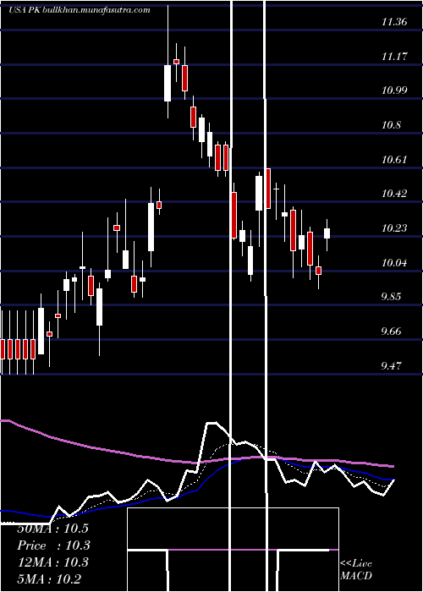This screenshot has height=592, width=423.
Task: Click the tall white candlestick near 11.17
Action: 168,83
